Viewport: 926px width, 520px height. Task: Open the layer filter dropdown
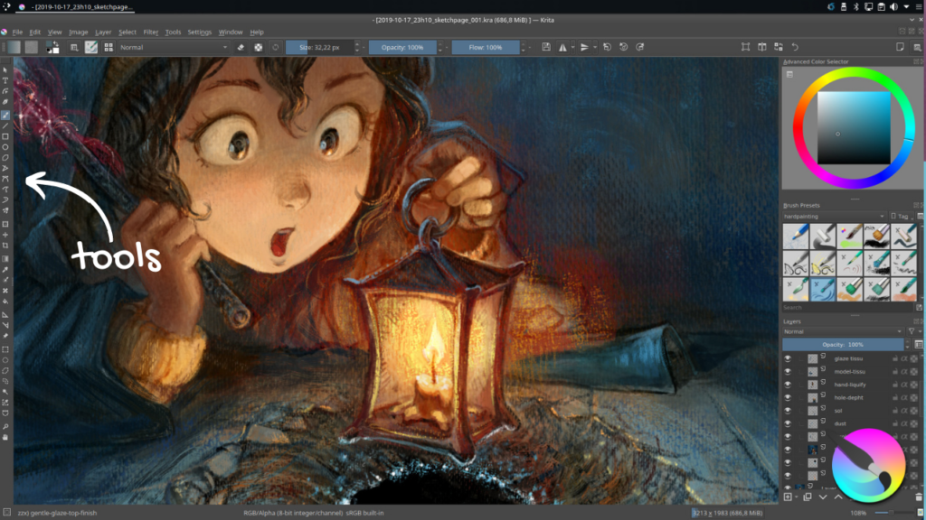(x=913, y=331)
